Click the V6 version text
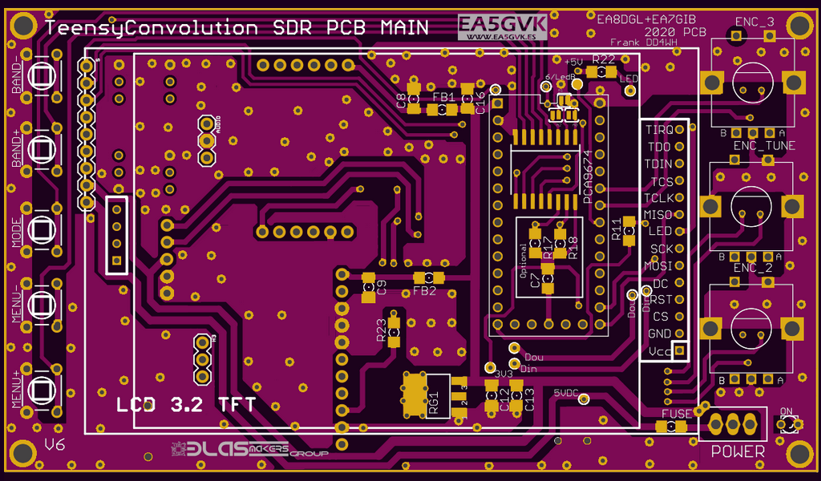Viewport: 821px width, 481px height. [x=55, y=445]
